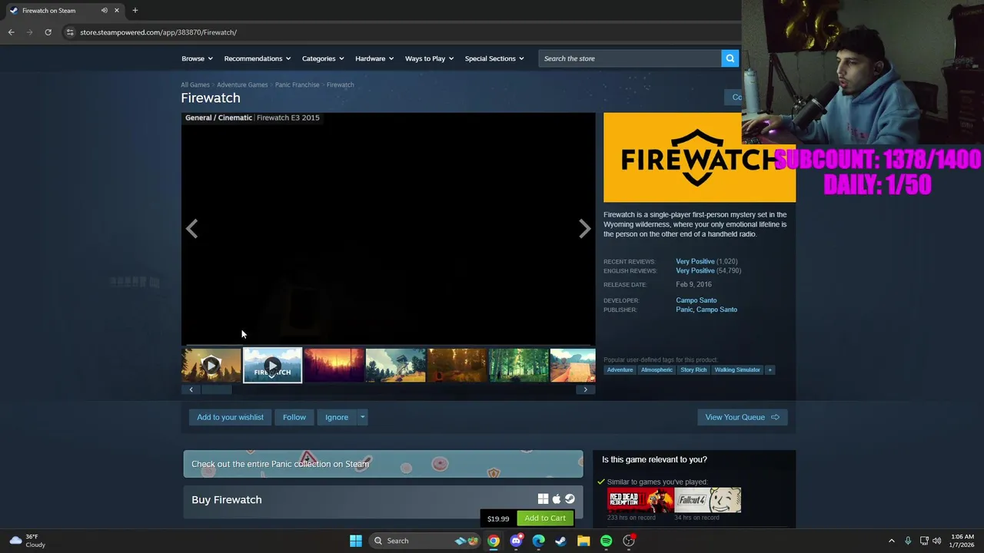
Task: Open the Red Dead Redemption similar game
Action: (x=640, y=500)
